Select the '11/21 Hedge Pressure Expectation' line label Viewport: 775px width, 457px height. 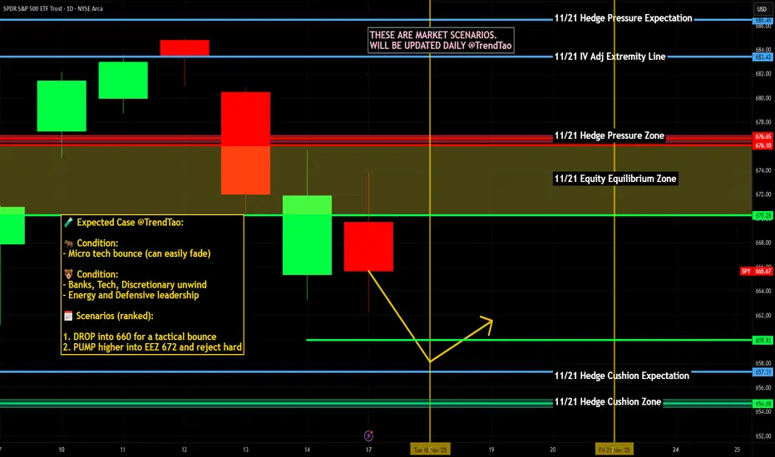[624, 18]
